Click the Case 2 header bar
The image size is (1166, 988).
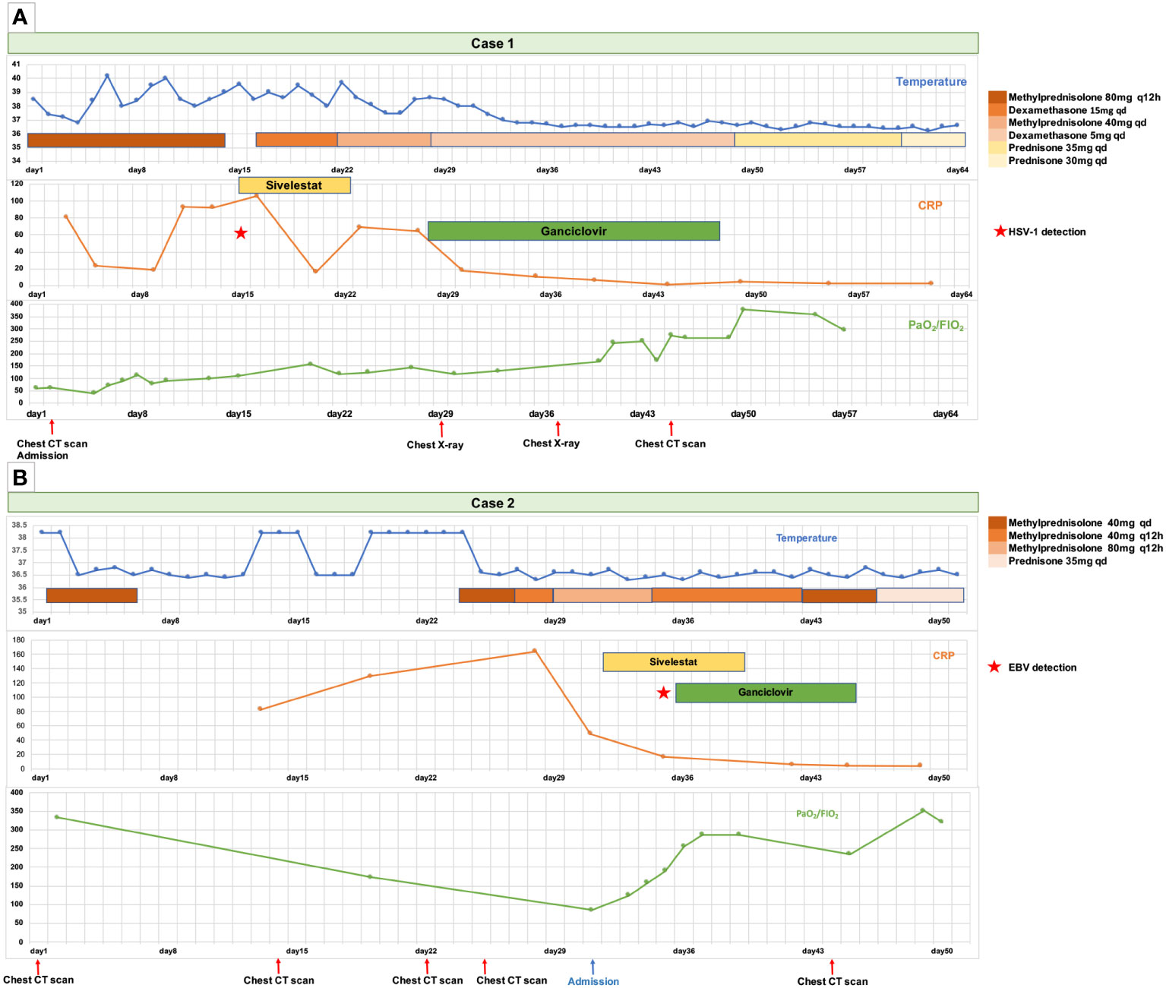point(493,503)
